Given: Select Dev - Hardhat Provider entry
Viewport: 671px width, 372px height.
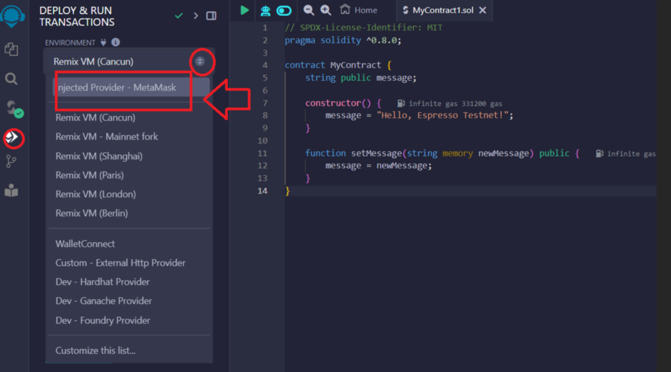Looking at the screenshot, I should pyautogui.click(x=103, y=282).
